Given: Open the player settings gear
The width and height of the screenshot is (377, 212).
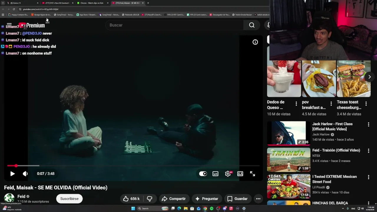Looking at the screenshot, I should [x=228, y=174].
